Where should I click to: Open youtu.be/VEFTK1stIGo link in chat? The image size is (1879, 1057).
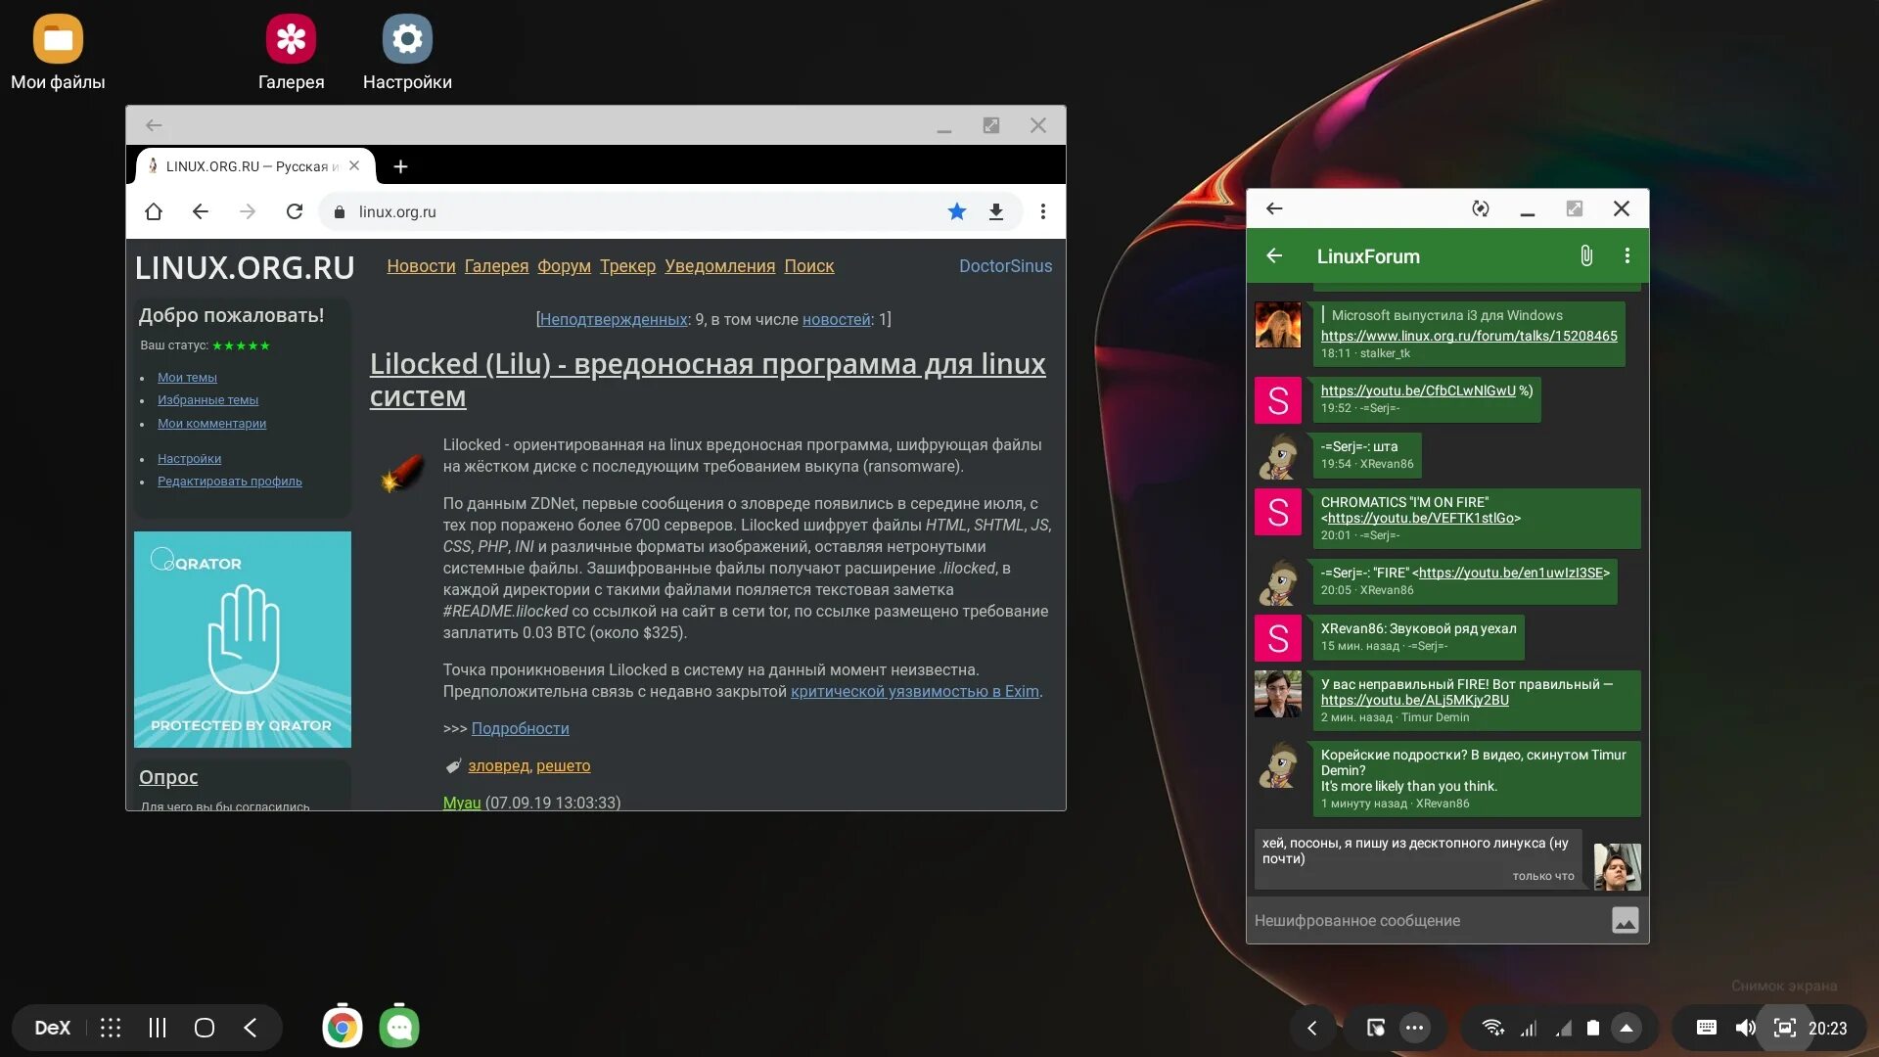pos(1421,519)
